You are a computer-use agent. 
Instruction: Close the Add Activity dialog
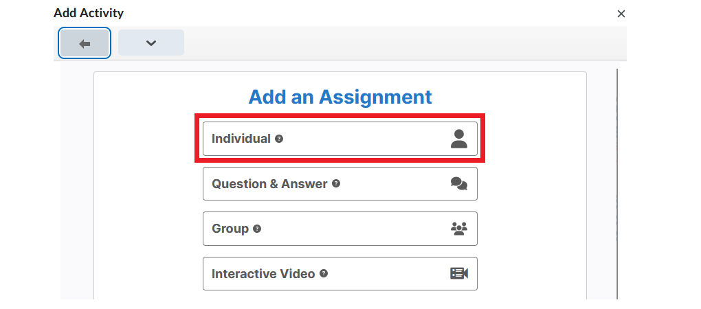point(621,14)
